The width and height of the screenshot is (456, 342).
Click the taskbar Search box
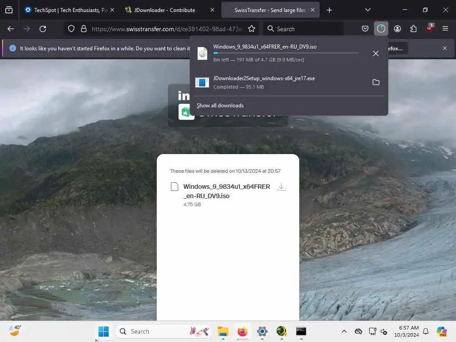[163, 331]
